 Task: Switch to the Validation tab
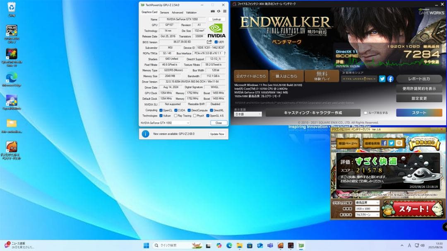point(191,12)
